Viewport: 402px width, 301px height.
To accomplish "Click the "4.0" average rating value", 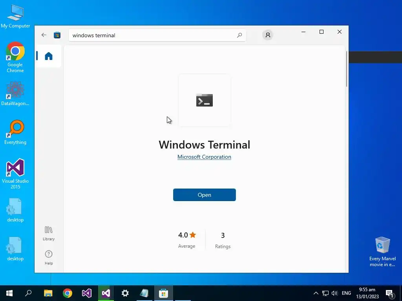I will coord(183,235).
